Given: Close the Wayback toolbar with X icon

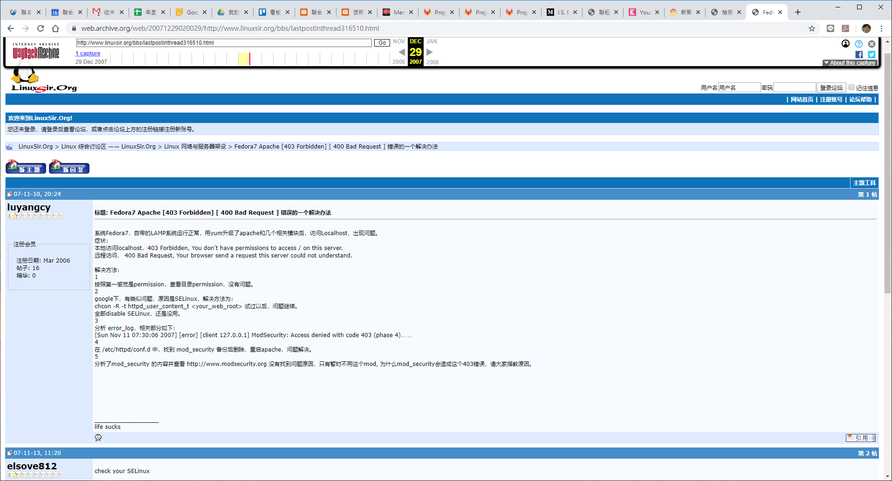Looking at the screenshot, I should [x=871, y=44].
